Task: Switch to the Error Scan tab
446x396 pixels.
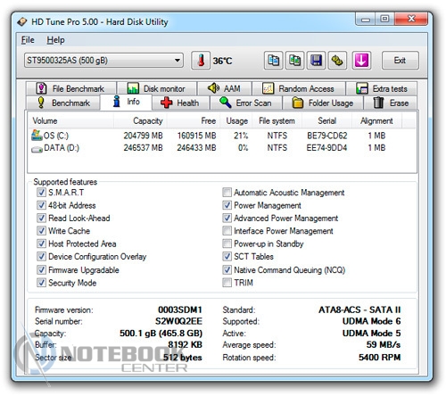Action: pyautogui.click(x=245, y=103)
